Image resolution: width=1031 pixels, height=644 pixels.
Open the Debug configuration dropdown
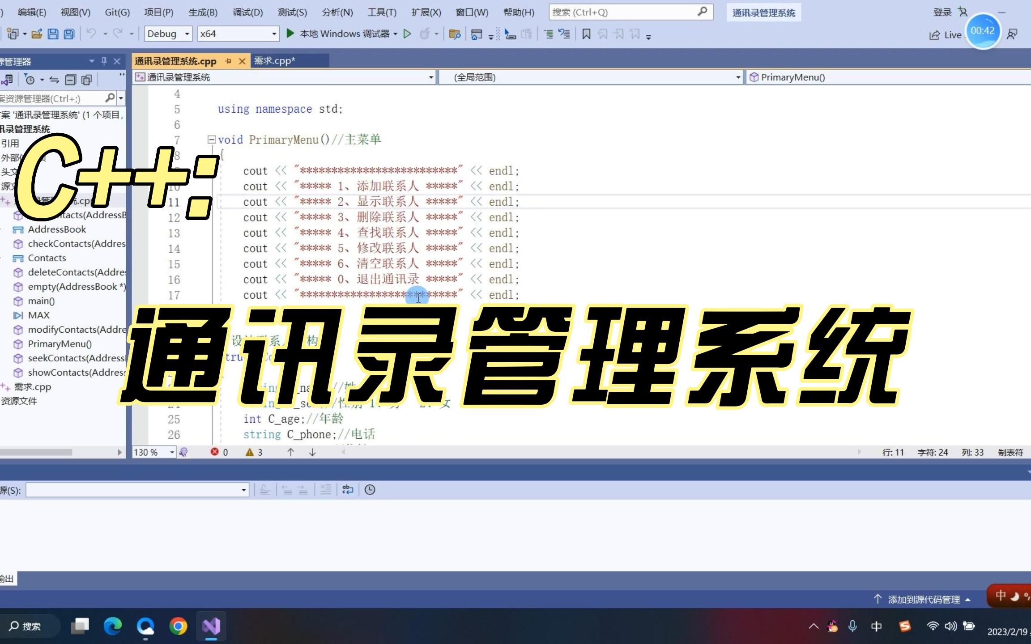[x=187, y=34]
